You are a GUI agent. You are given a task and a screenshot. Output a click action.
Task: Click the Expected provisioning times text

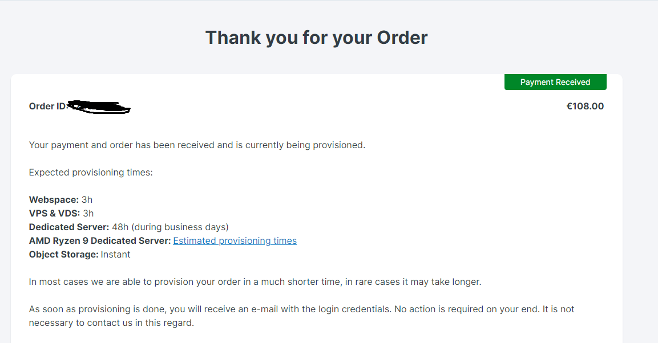91,173
